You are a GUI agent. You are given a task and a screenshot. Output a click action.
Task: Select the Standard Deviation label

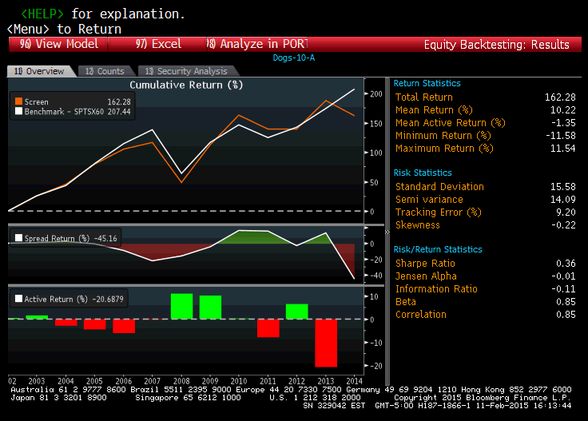coord(439,187)
